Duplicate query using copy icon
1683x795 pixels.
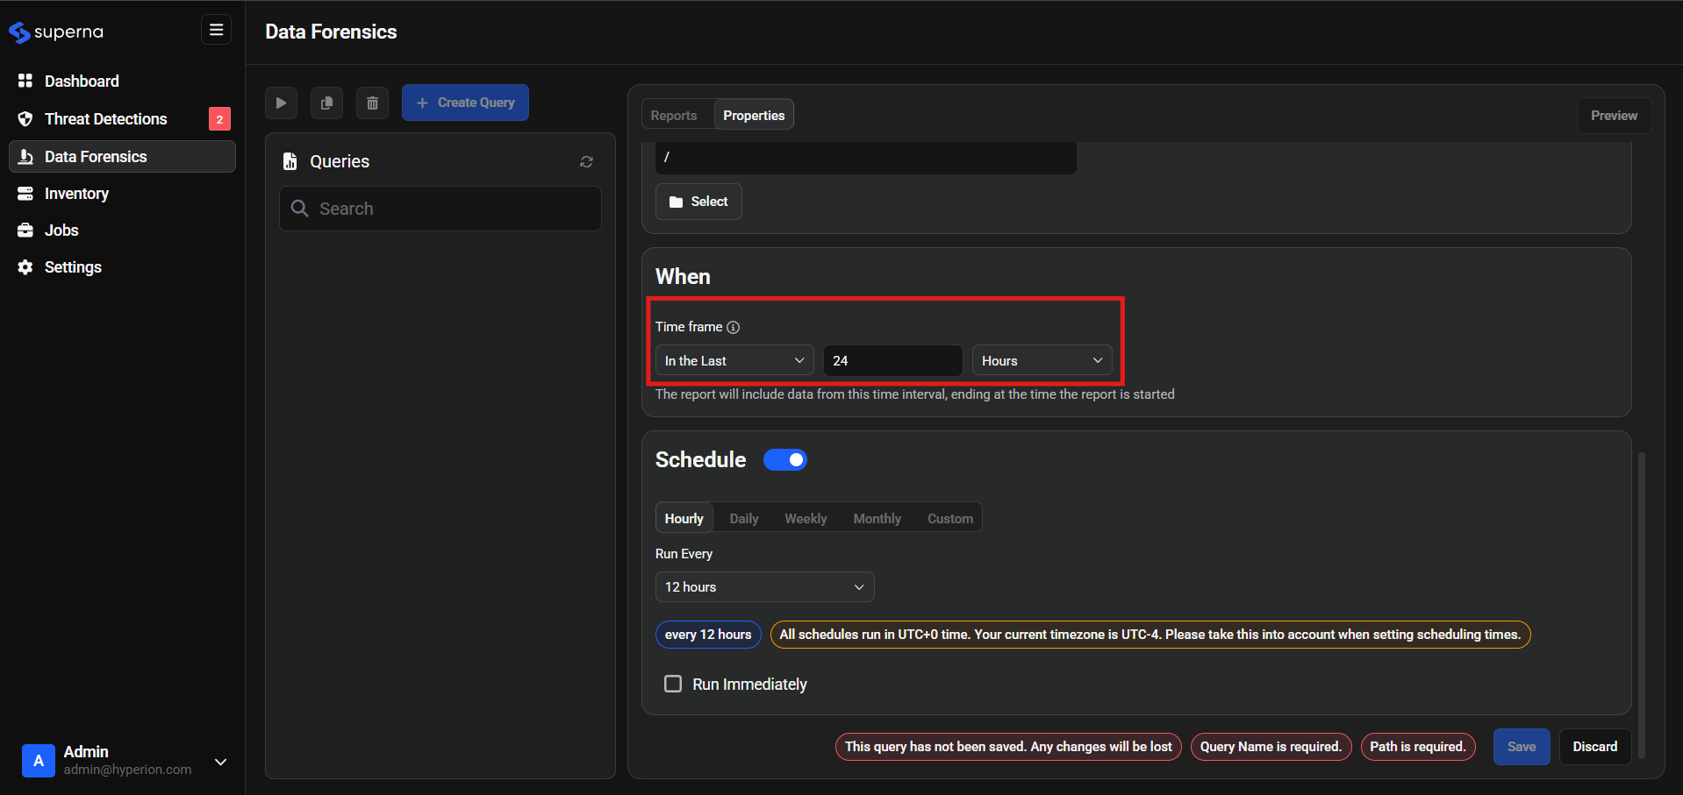coord(326,103)
